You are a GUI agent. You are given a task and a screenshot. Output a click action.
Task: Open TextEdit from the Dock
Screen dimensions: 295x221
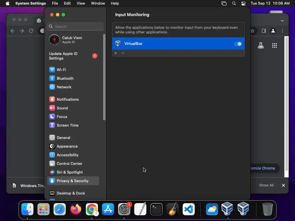point(140,209)
